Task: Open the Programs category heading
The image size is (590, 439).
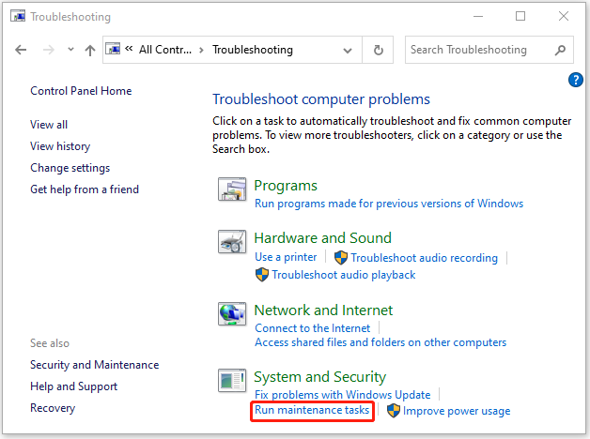Action: point(286,186)
